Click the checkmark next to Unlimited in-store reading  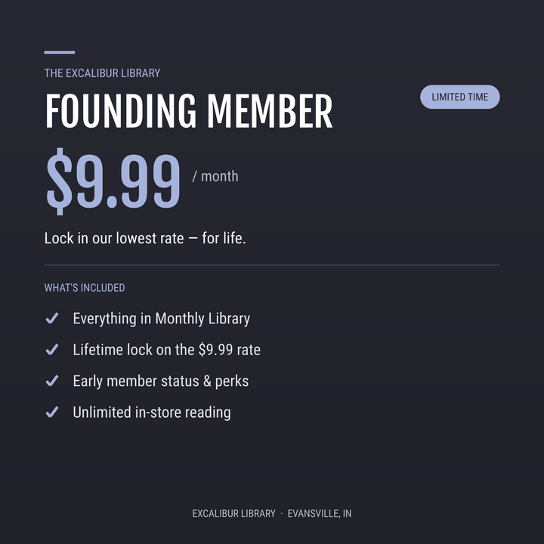click(52, 413)
